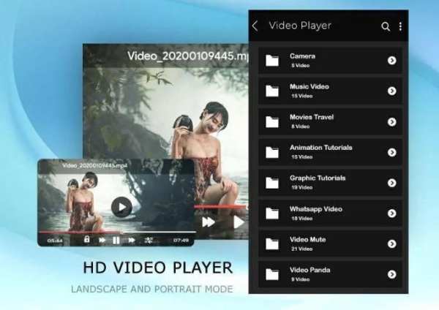Select the 'Video Panda' folder name

point(310,270)
